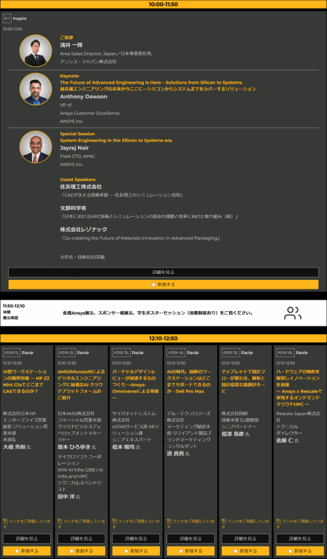The width and height of the screenshot is (327, 559).
Task: Click the photo of 浅井 一輝
Action: (x=36, y=51)
